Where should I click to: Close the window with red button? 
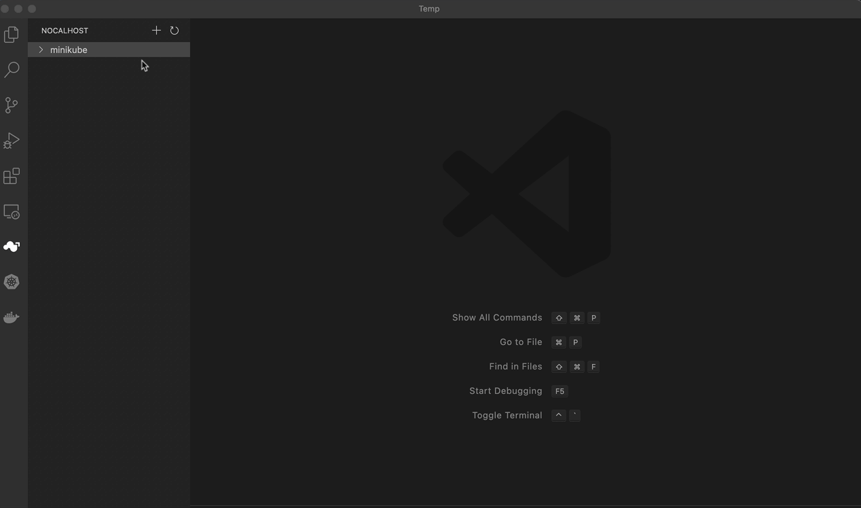click(x=5, y=9)
